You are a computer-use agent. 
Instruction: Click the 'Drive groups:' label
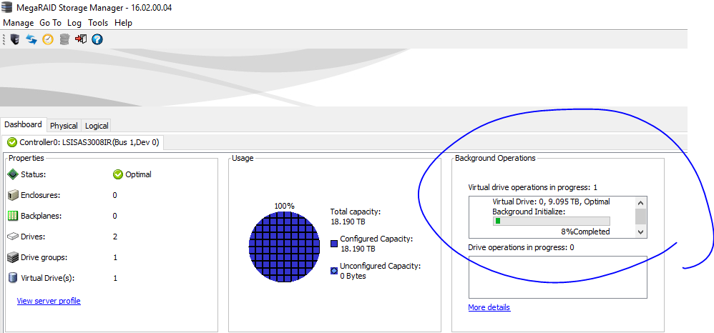44,257
